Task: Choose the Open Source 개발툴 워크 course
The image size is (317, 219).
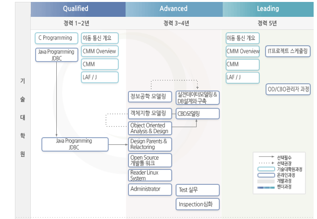Action: [150, 160]
